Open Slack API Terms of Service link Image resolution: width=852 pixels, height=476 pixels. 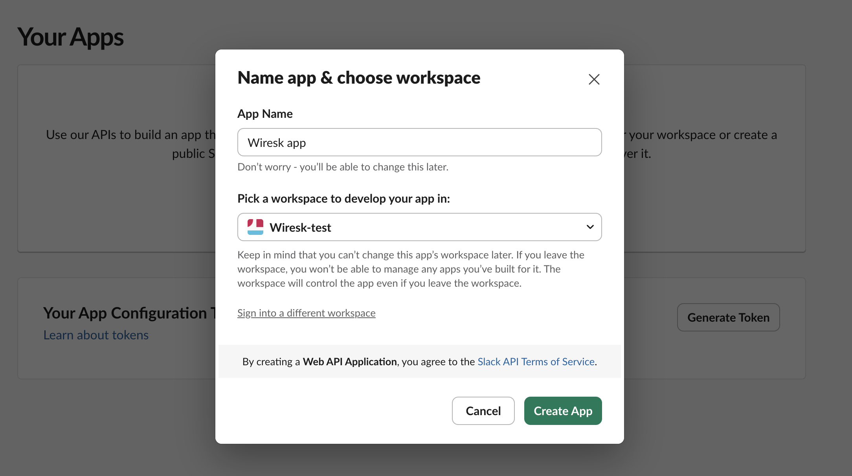pyautogui.click(x=536, y=362)
